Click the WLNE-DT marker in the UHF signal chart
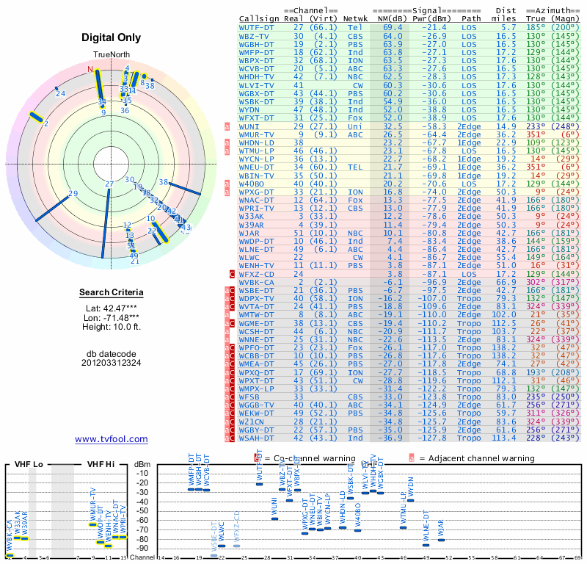Viewport: 587px width, 564px height. point(426,545)
